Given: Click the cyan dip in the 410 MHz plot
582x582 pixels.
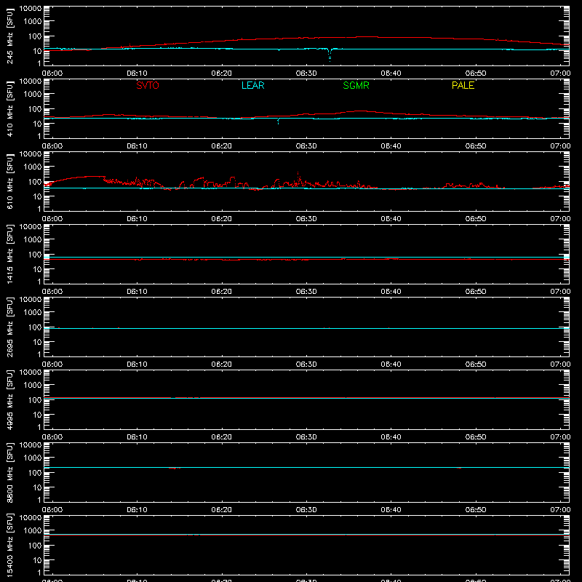Looking at the screenshot, I should [x=279, y=121].
